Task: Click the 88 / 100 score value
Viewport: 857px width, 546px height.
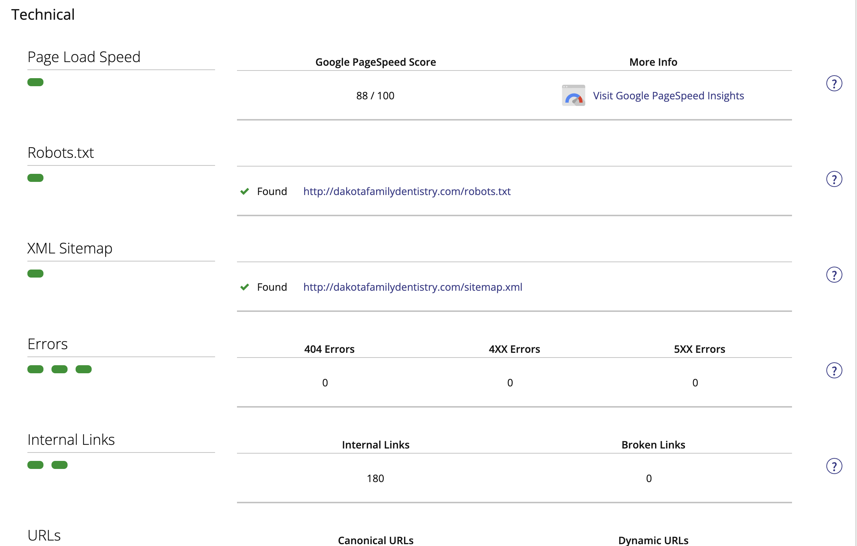Action: tap(375, 96)
